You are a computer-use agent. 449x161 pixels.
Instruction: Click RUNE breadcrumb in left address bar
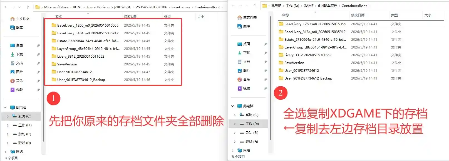(78, 7)
